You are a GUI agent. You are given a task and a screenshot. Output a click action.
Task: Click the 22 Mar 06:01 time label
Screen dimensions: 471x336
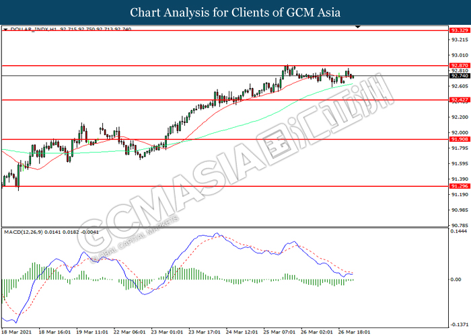[129, 332]
